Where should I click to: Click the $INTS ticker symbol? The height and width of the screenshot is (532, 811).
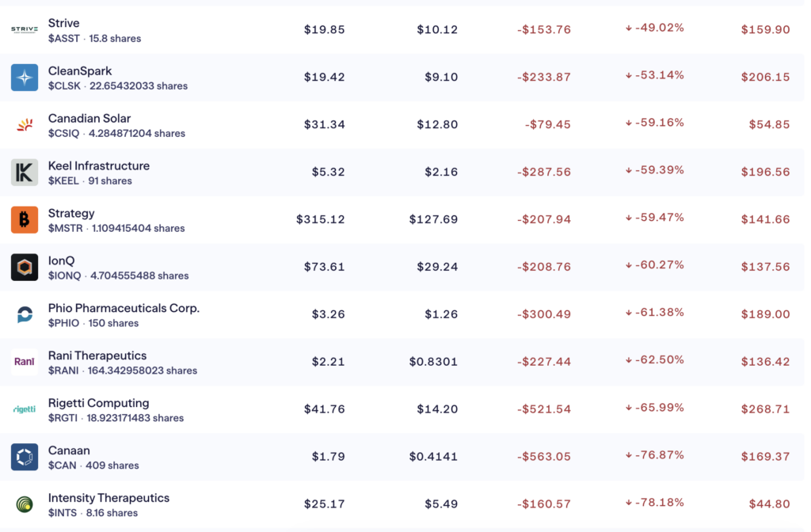(63, 513)
